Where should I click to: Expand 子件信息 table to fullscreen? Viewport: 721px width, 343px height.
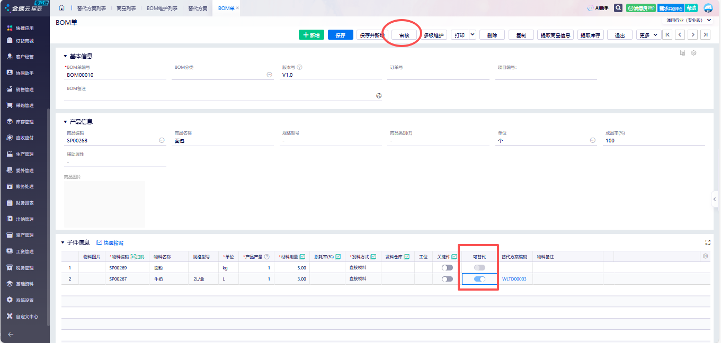point(707,242)
